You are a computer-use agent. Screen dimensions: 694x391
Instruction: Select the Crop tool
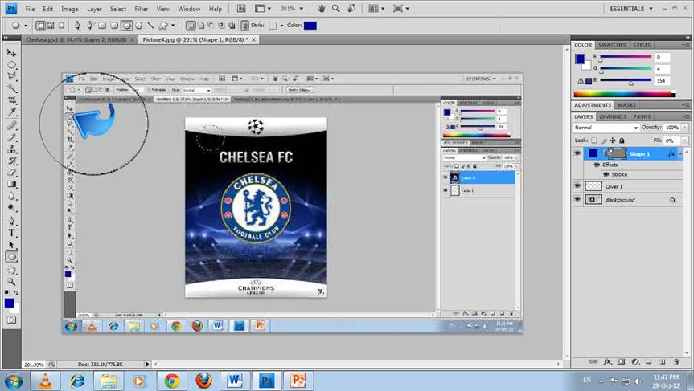coord(11,100)
